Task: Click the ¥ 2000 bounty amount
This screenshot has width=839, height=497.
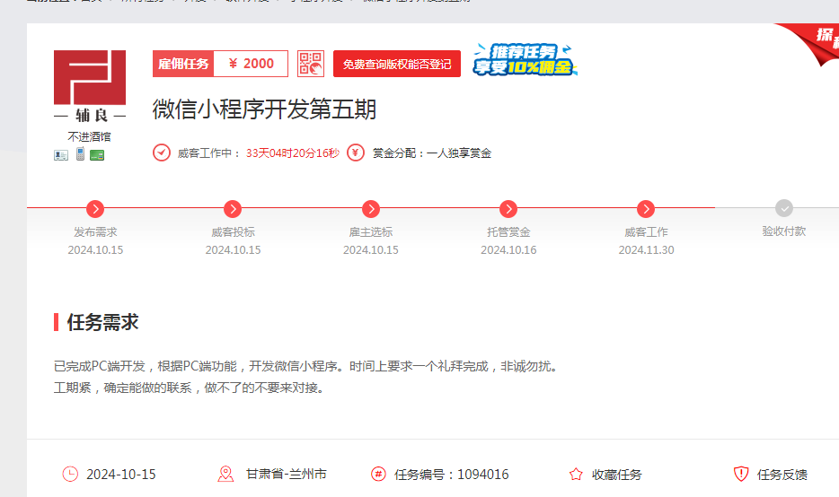Action: [x=251, y=64]
